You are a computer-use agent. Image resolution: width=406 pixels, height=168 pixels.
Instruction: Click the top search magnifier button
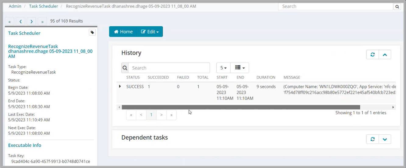click(x=397, y=6)
